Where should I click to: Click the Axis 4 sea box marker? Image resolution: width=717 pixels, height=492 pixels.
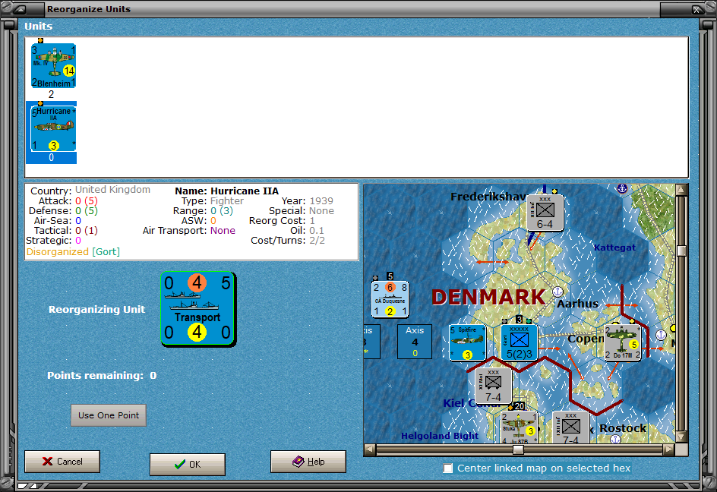pyautogui.click(x=415, y=342)
